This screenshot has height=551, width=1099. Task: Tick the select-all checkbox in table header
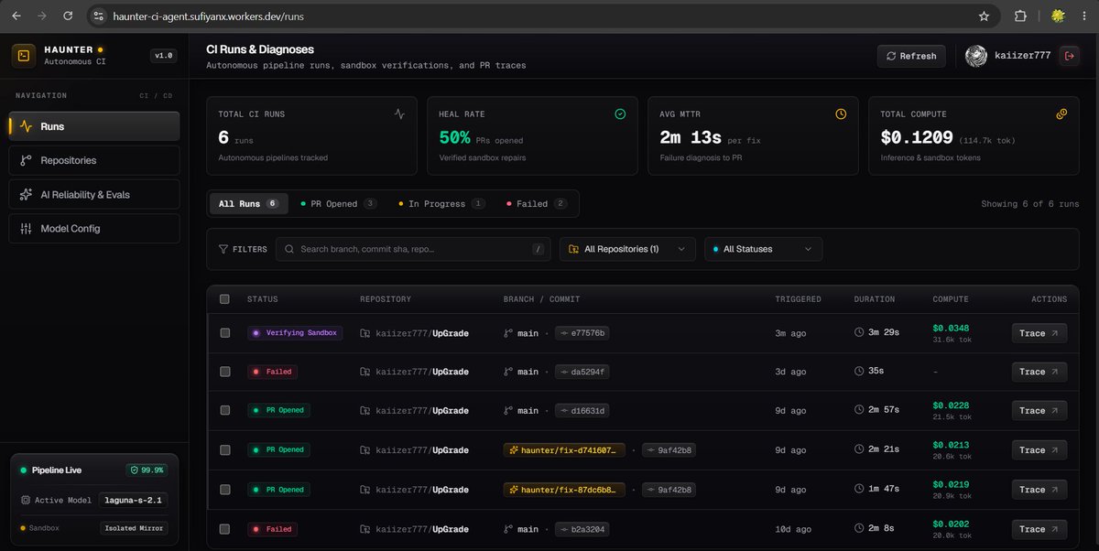pos(225,299)
